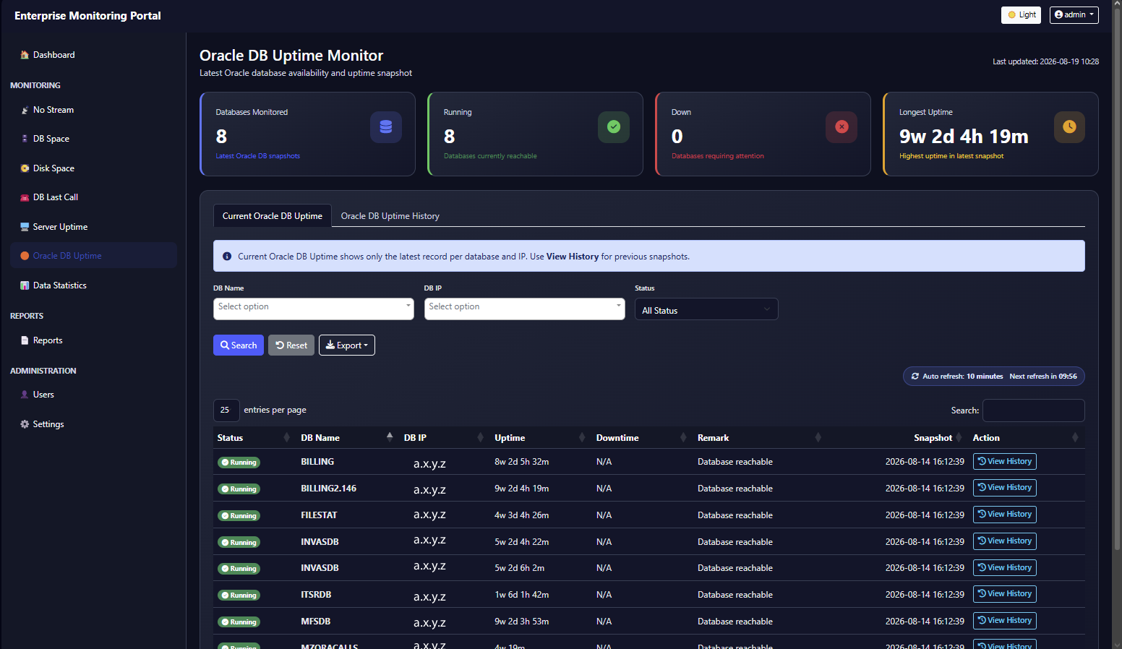Switch to Current Oracle DB Uptime tab
1122x649 pixels.
tap(273, 216)
